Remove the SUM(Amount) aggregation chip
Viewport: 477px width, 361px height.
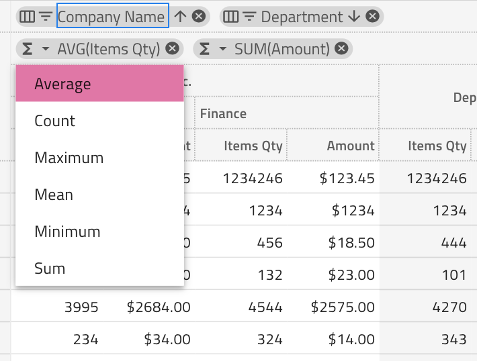(341, 48)
